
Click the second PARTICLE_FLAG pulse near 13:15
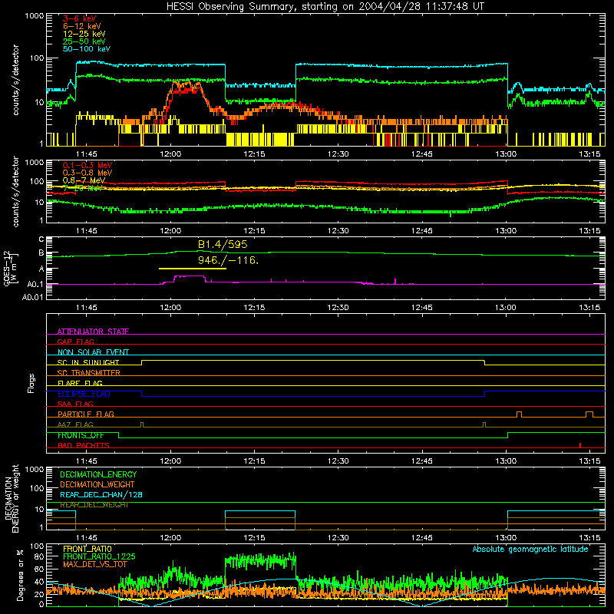point(589,414)
